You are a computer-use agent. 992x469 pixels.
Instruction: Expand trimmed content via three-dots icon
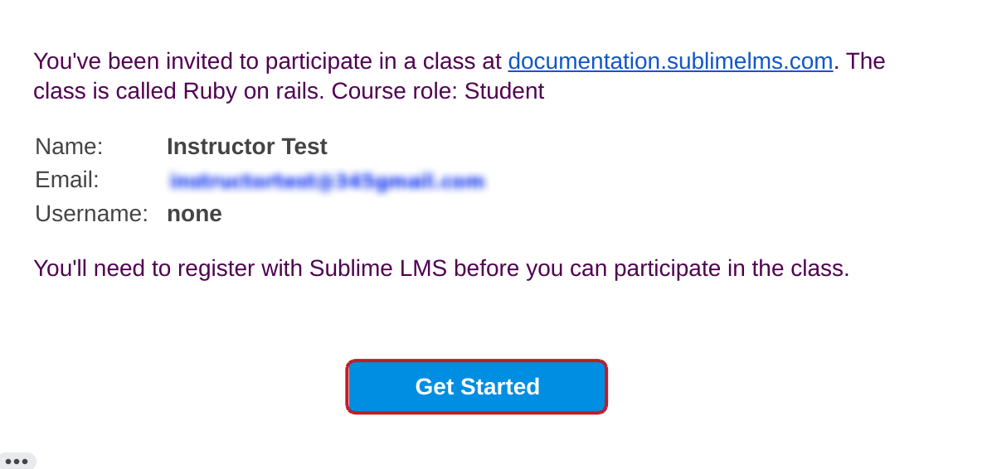[x=17, y=461]
